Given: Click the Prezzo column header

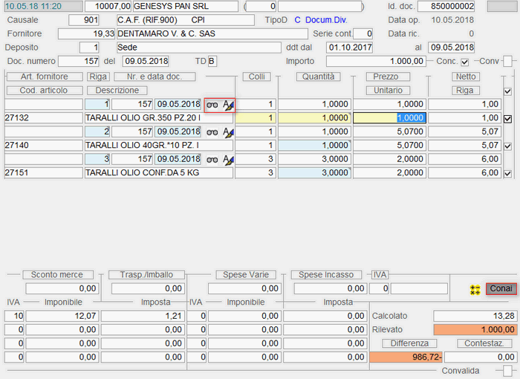Looking at the screenshot, I should coord(388,77).
